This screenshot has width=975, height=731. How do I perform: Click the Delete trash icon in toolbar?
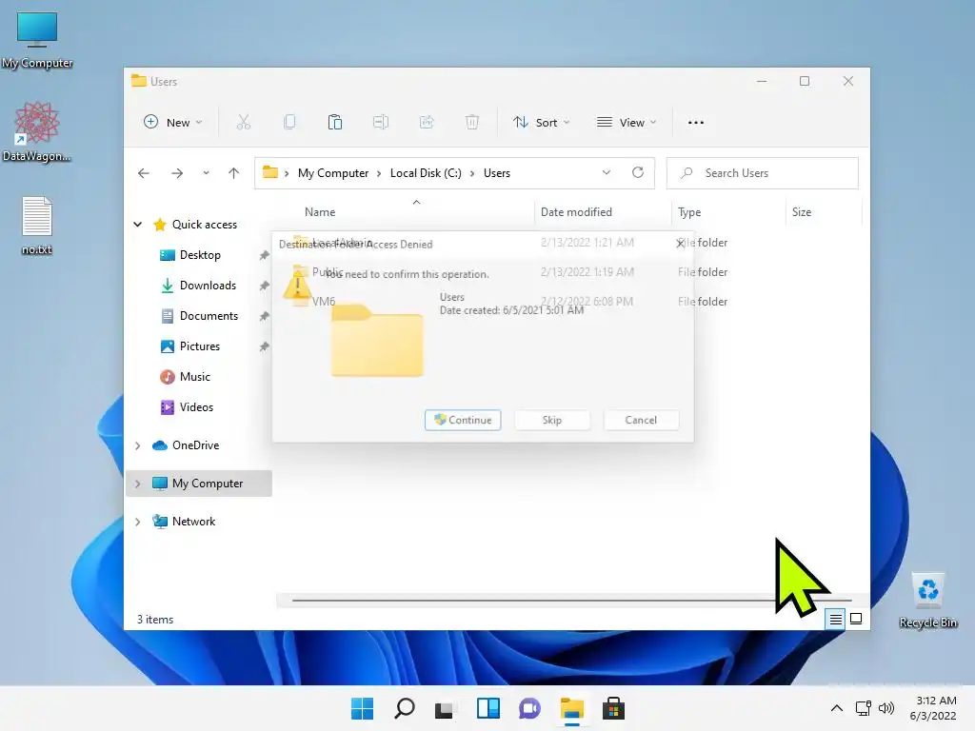472,123
